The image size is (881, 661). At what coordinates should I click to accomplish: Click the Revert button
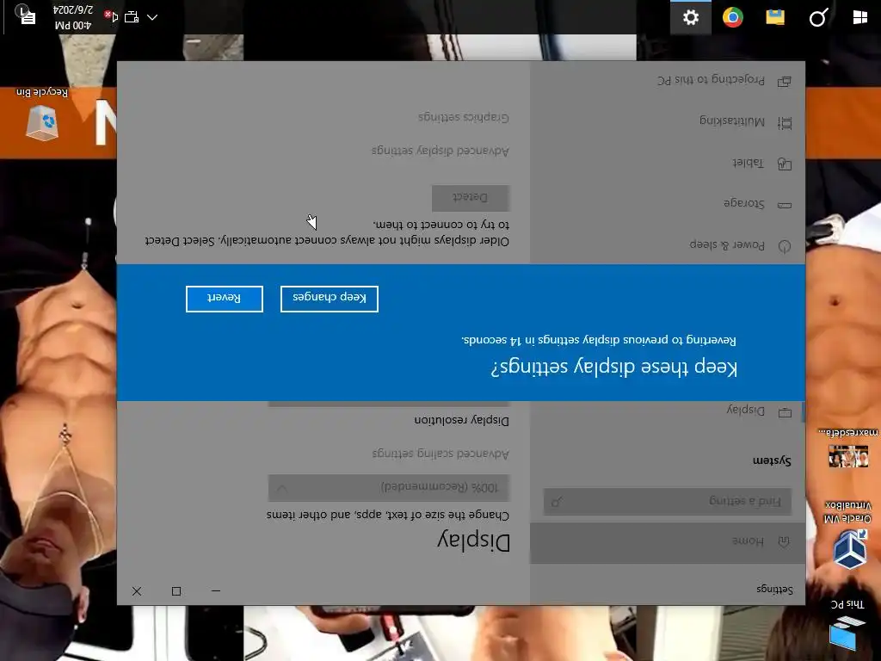click(225, 299)
